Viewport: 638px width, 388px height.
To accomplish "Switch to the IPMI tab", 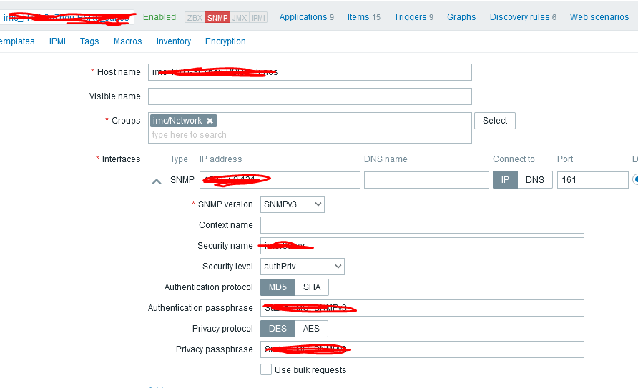I will pyautogui.click(x=57, y=41).
